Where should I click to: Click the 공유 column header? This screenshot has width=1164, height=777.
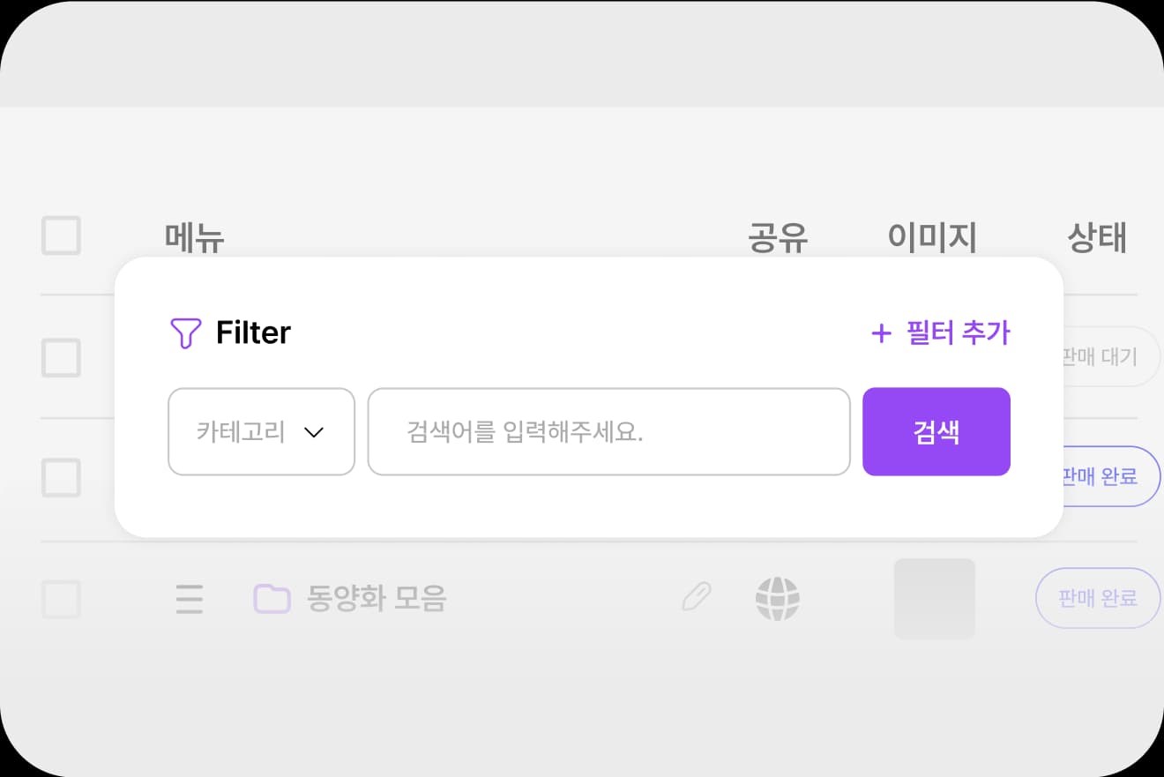[778, 237]
